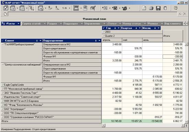Open dropdown arrow next to Word export
Image resolution: width=189 pixels, height=132 pixels.
click(x=120, y=8)
